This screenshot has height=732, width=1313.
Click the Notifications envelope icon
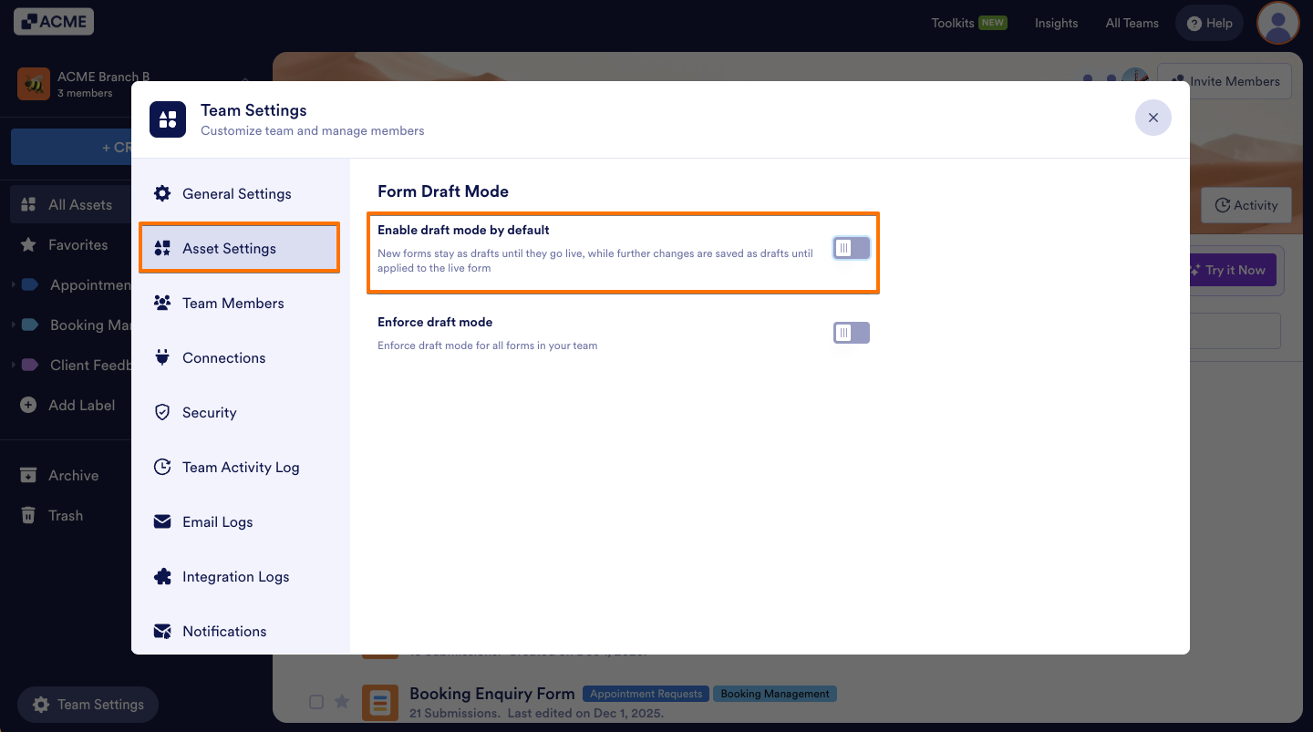(x=162, y=631)
